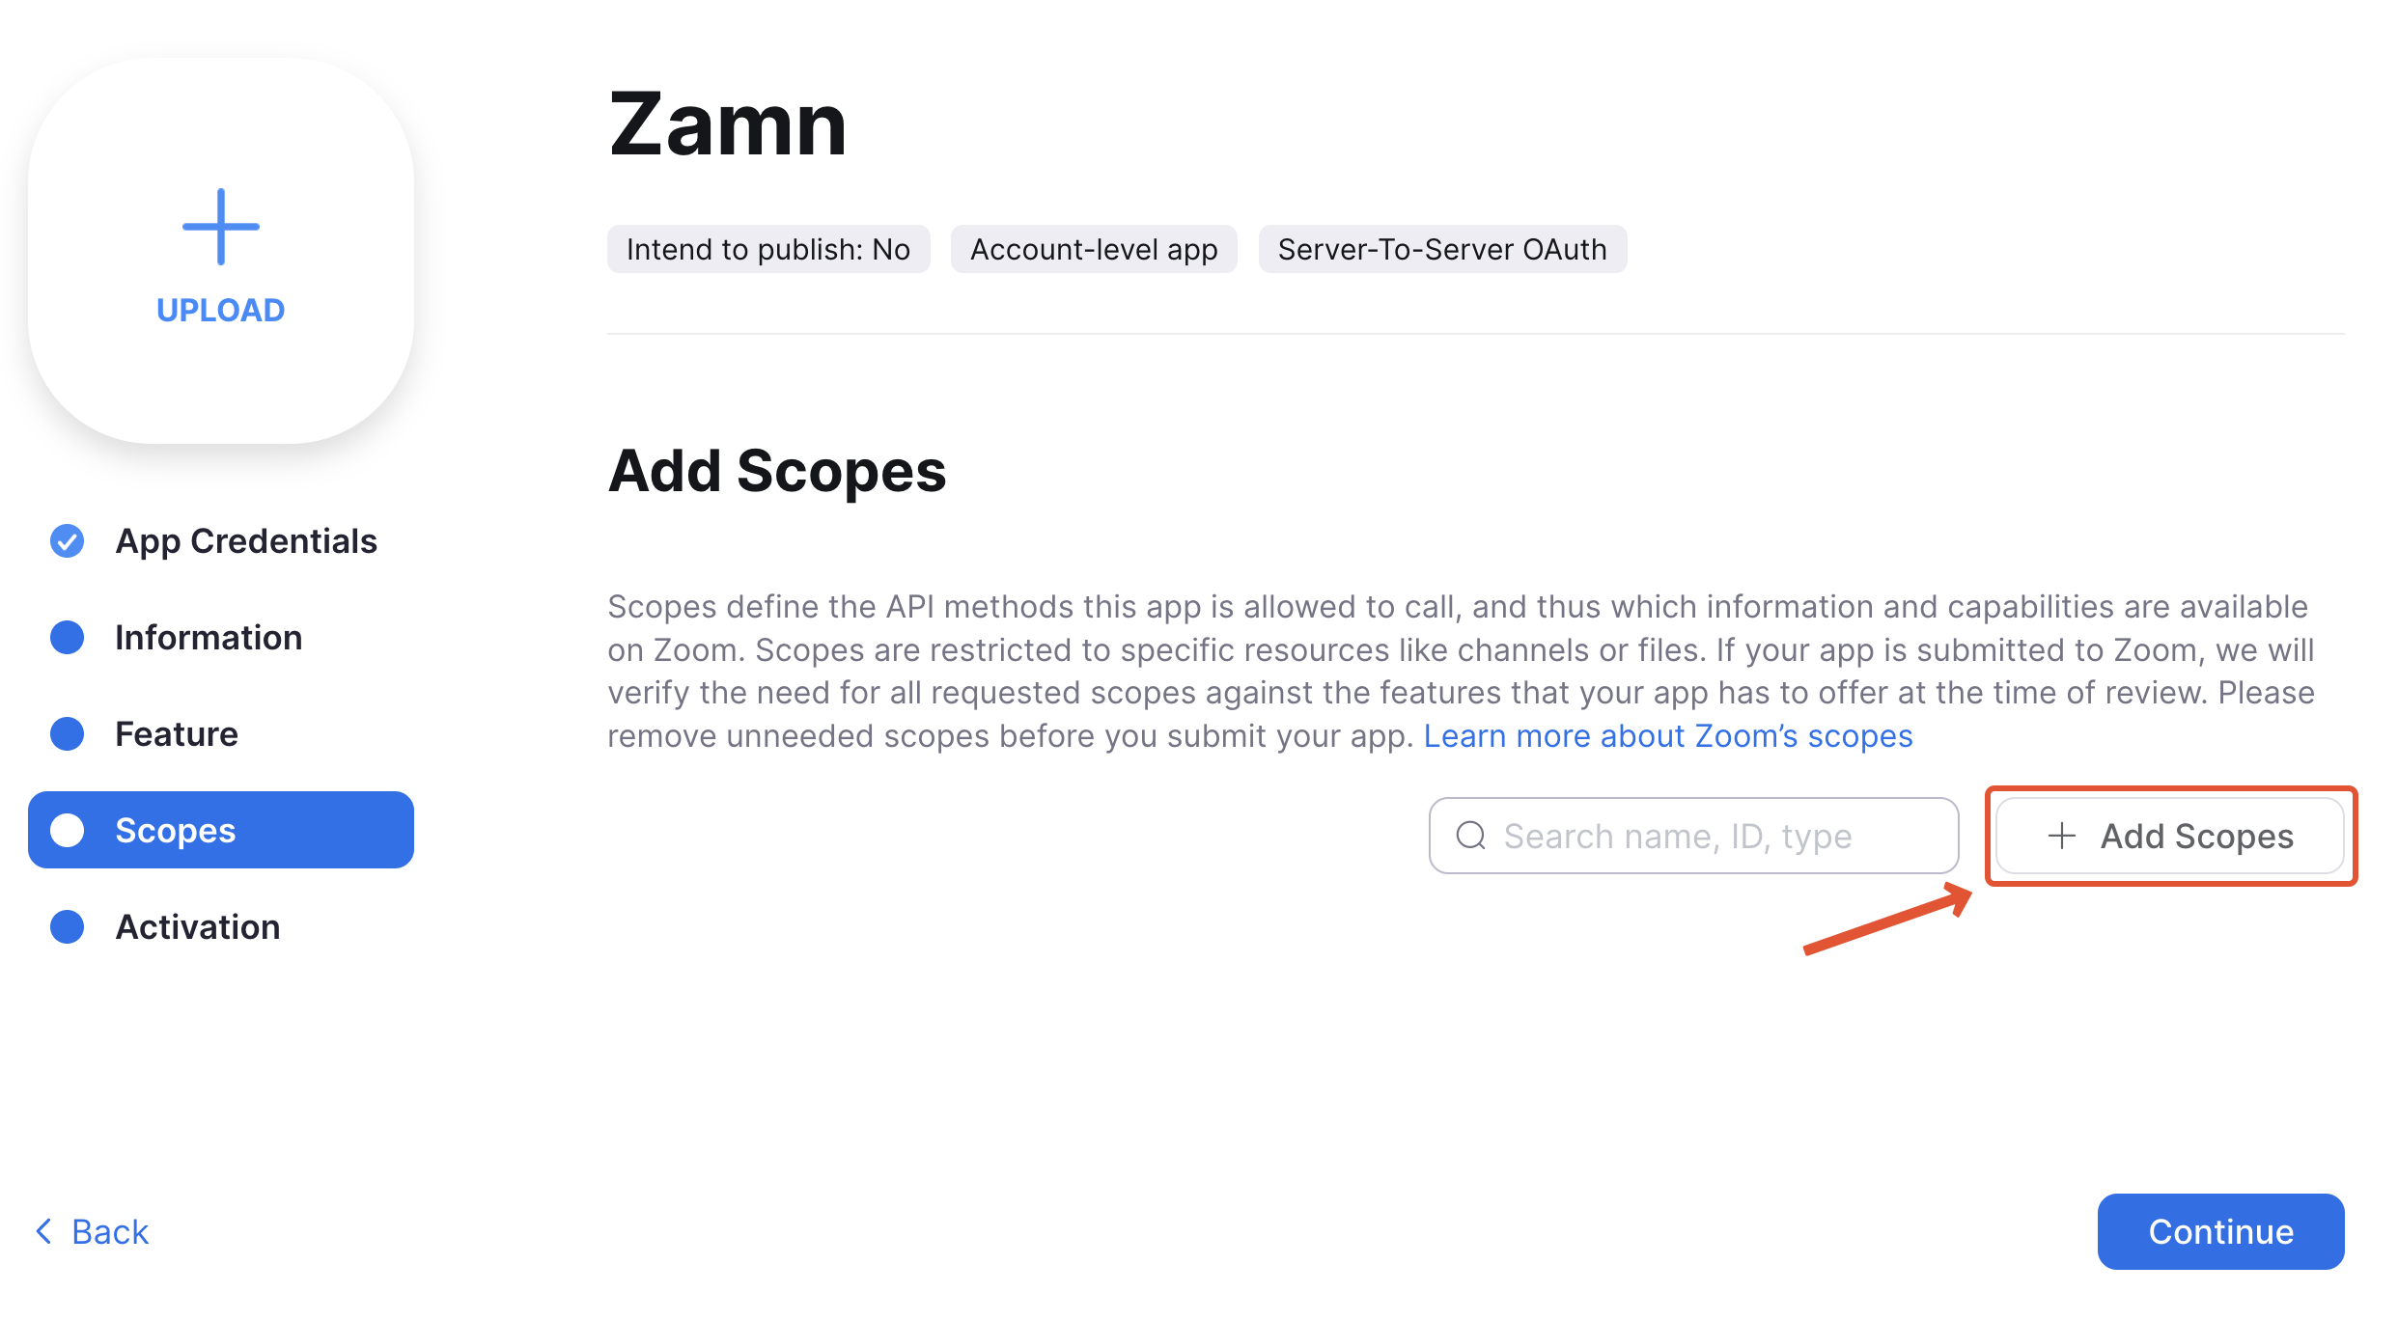Click the App Credentials checkmark icon
This screenshot has height=1320, width=2398.
coord(71,539)
